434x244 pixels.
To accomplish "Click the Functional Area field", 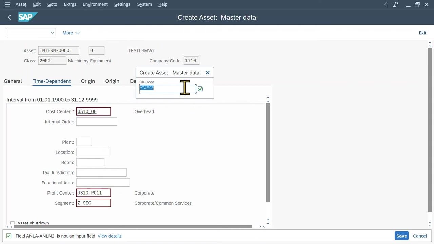I will click(x=103, y=183).
